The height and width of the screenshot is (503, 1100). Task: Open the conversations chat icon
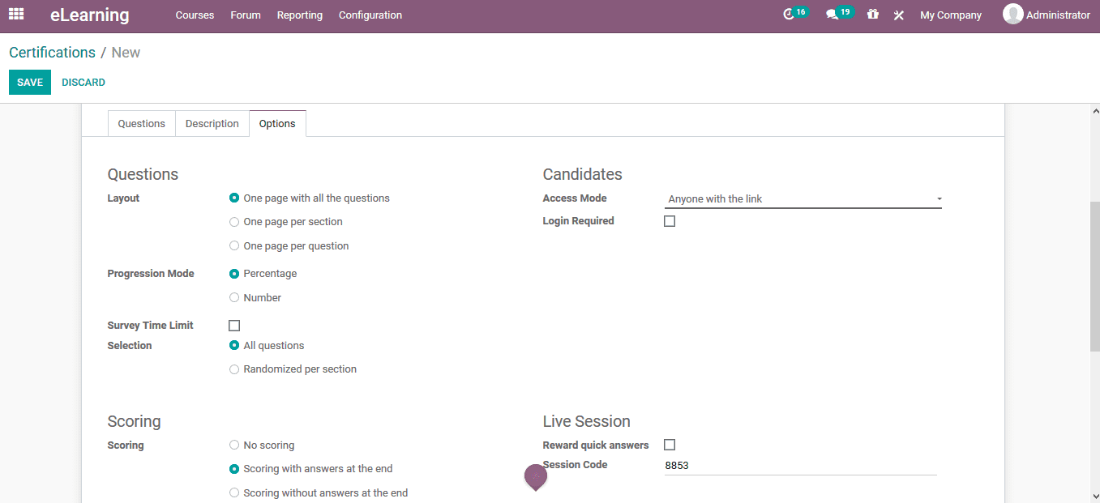coord(832,15)
